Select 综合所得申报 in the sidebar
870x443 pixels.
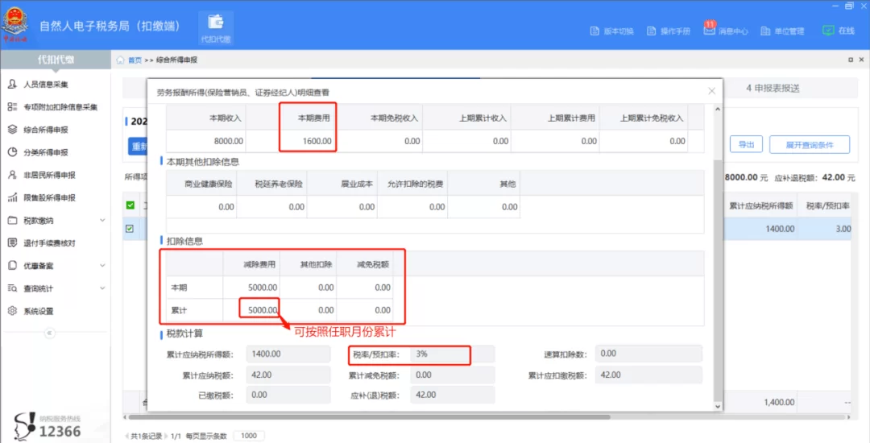pyautogui.click(x=46, y=130)
